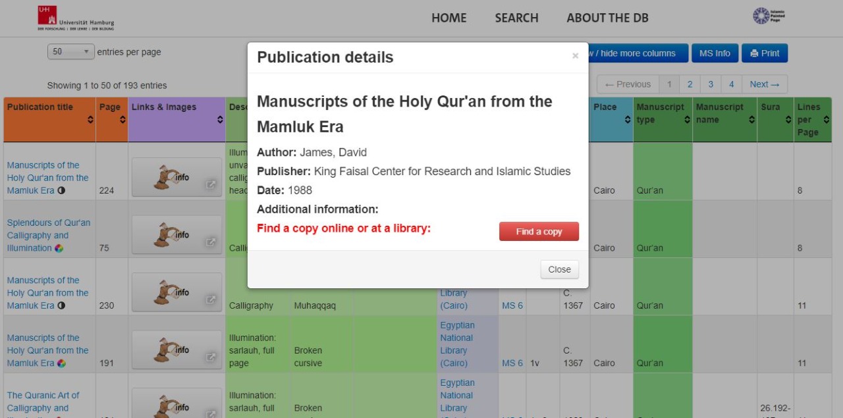Go to ABOUT THE DB page

tap(607, 18)
